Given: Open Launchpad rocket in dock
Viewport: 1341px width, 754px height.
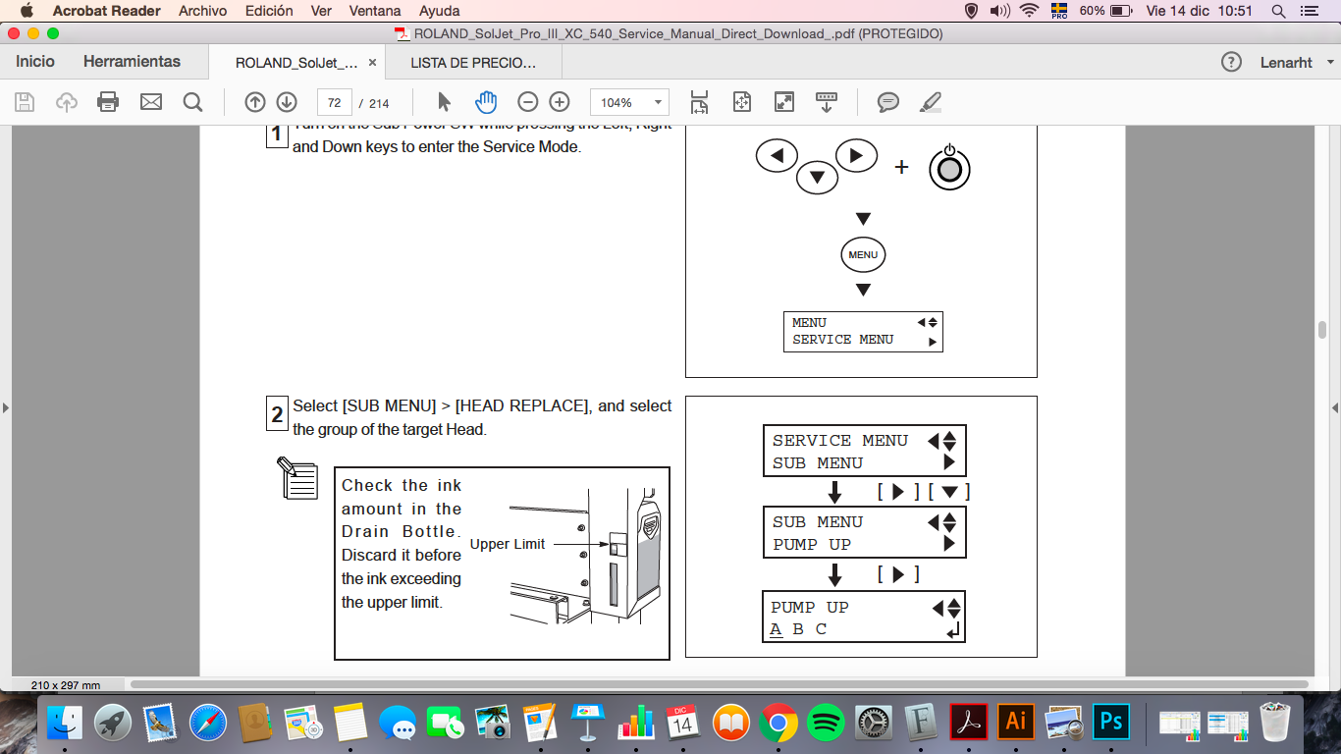Looking at the screenshot, I should (113, 724).
